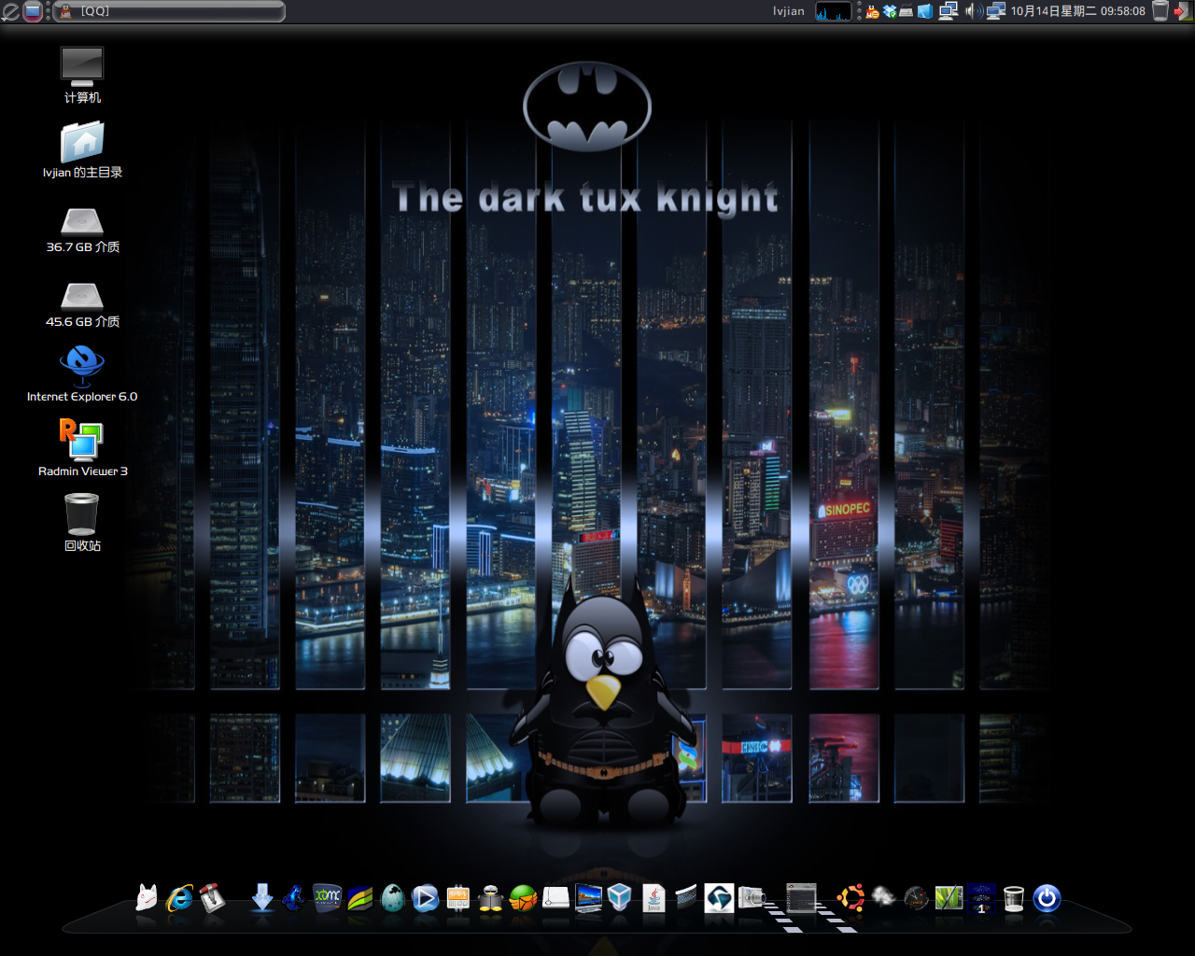Launch the blue frog dock application
Screen dimensions: 1195x956
pyautogui.click(x=294, y=898)
